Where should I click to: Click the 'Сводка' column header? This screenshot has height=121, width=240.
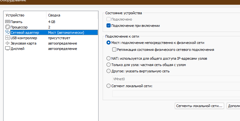coord(72,15)
